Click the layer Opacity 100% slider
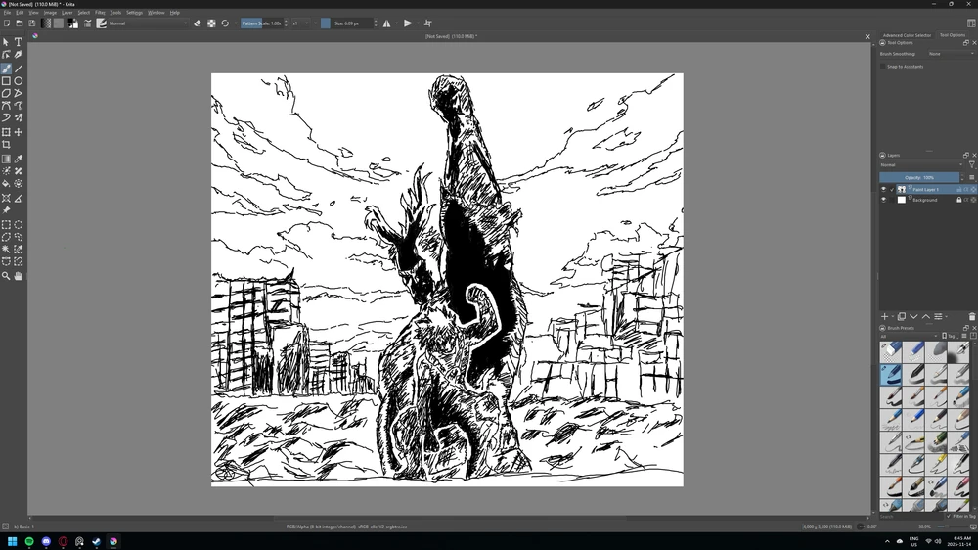 pos(920,177)
